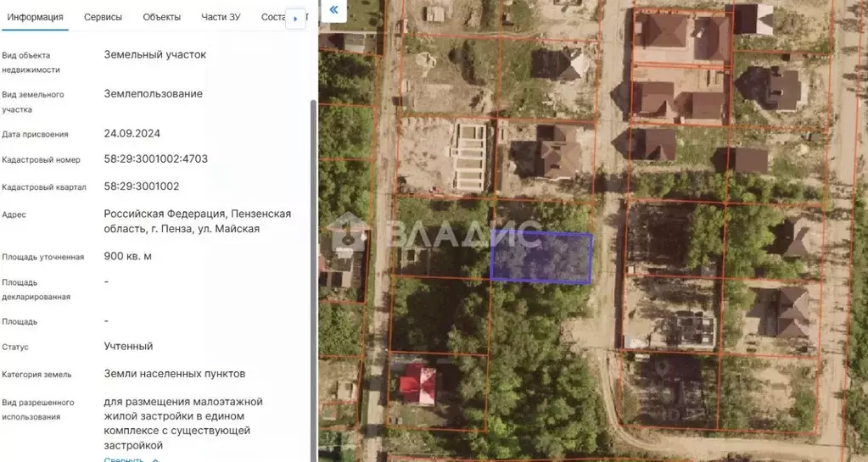This screenshot has height=462, width=868.
Task: Open the partially hidden Соста… tab
Action: point(272,17)
